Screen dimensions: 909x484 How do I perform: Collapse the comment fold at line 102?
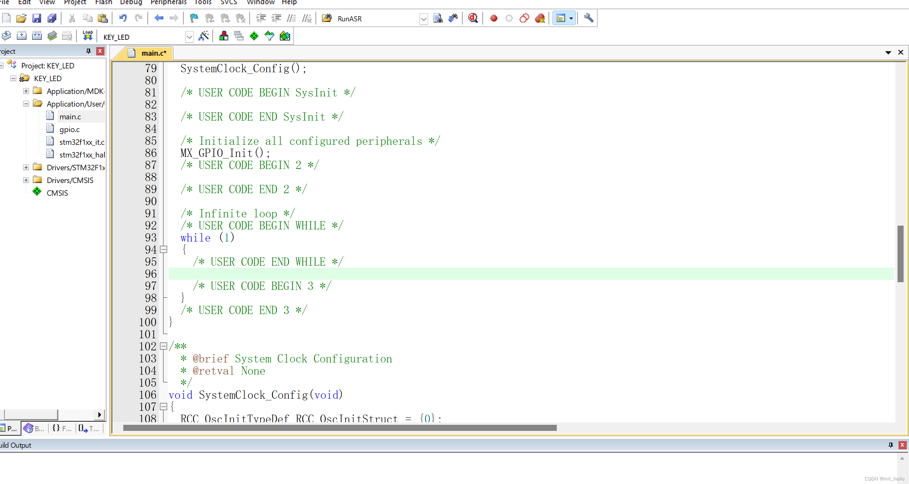pyautogui.click(x=163, y=346)
